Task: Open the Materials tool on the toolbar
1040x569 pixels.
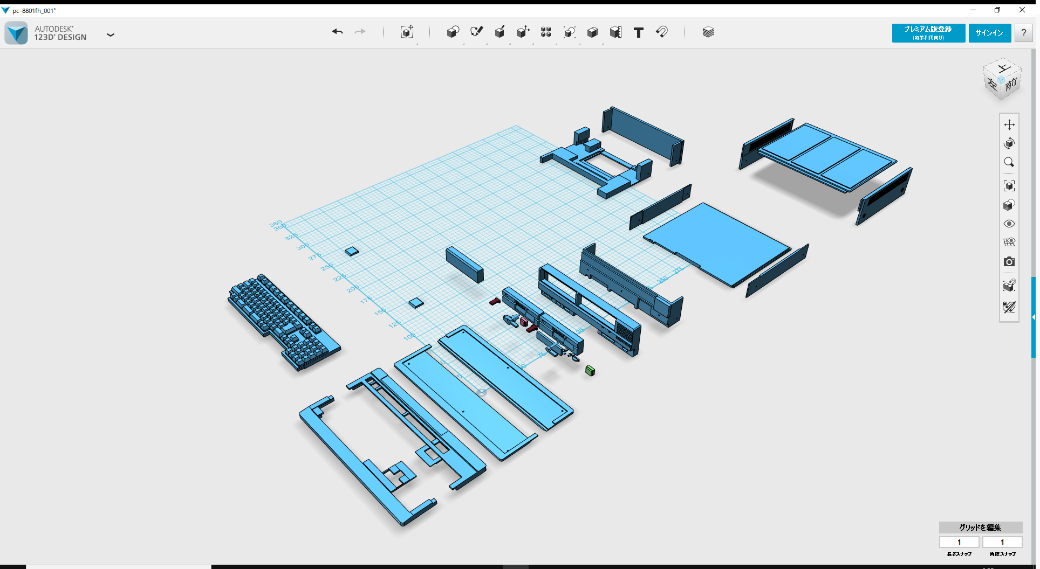Action: [x=708, y=32]
